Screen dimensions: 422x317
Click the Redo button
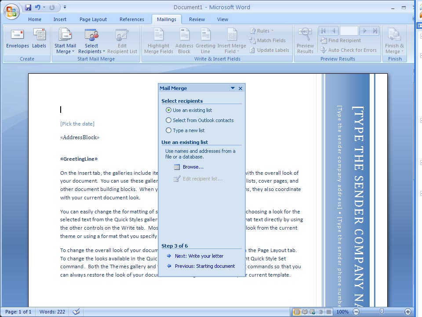coord(52,7)
